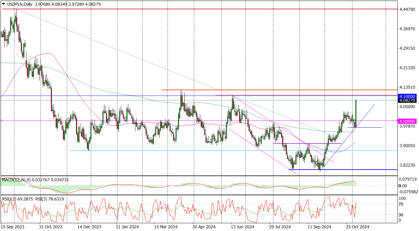The width and height of the screenshot is (419, 231).
Task: Click the 31 Oct 2023 date label
Action: click(51, 227)
